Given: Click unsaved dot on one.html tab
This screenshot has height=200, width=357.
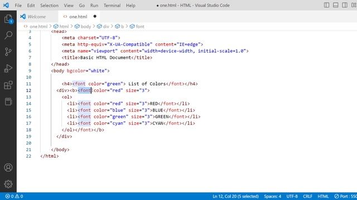Looking at the screenshot, I should click(95, 16).
